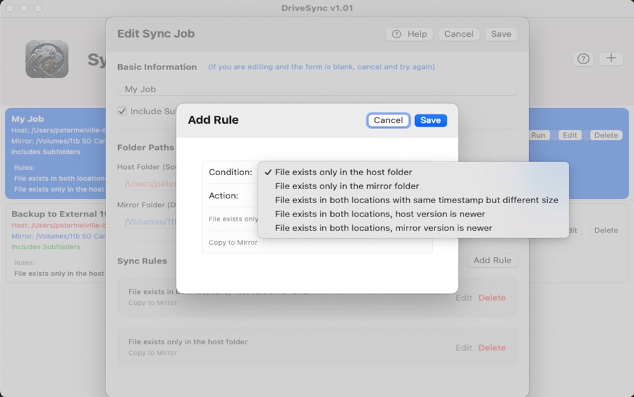
Task: Delete the "File exists only in the host folder" rule
Action: [x=492, y=346]
